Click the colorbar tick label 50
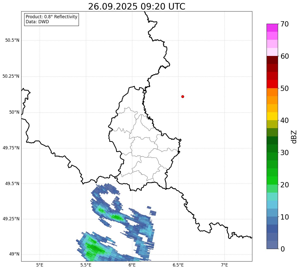Image resolution: width=300 pixels, height=270 pixels. point(285,88)
